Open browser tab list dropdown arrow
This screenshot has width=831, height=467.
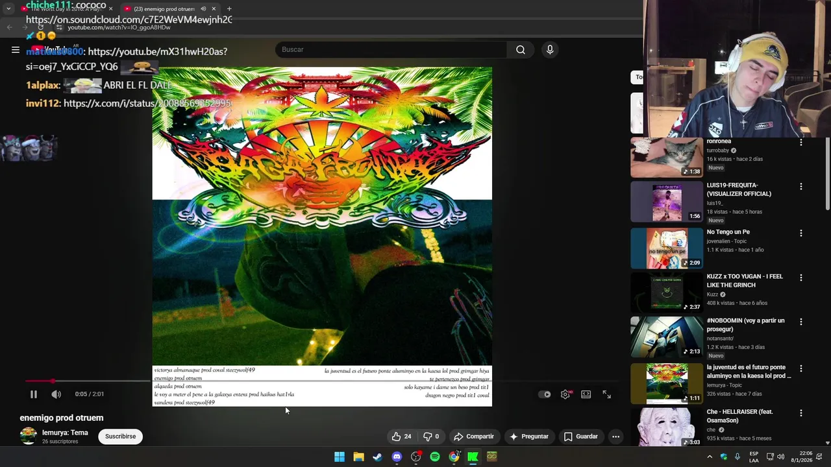click(8, 9)
